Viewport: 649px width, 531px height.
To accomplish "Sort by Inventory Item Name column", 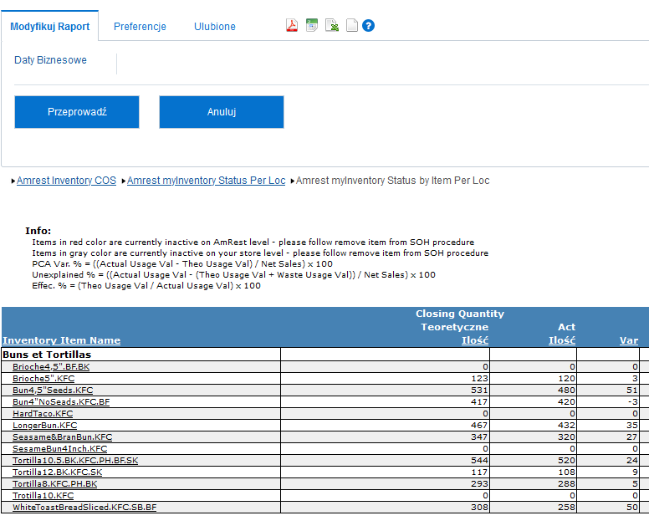I will click(x=61, y=340).
